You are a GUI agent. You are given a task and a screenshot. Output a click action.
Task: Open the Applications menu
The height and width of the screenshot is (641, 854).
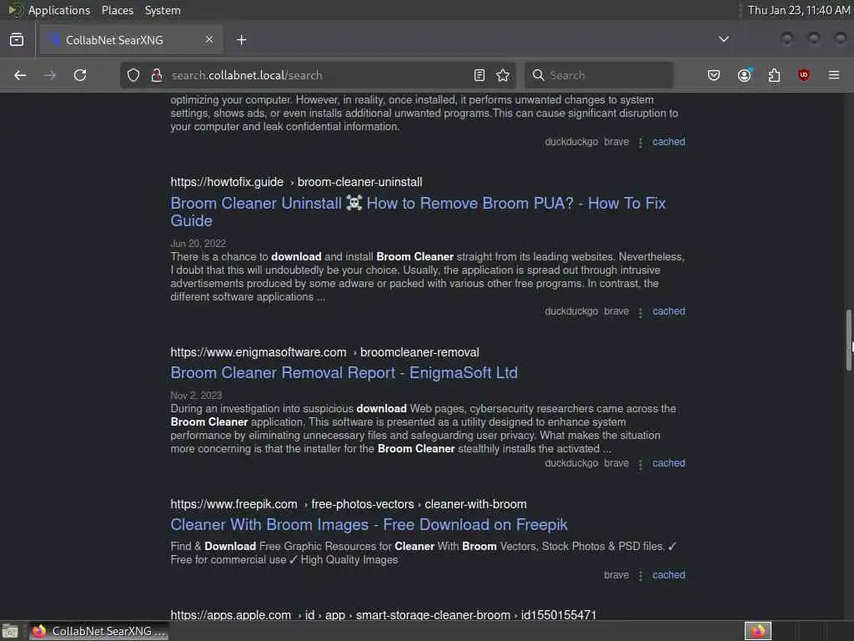(x=59, y=10)
